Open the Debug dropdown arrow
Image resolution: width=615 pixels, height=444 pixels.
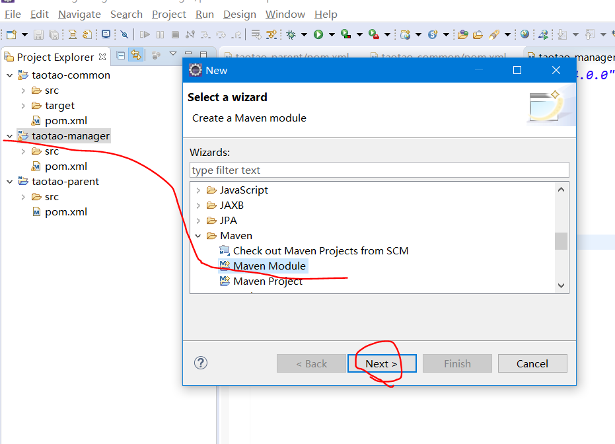[x=304, y=34]
